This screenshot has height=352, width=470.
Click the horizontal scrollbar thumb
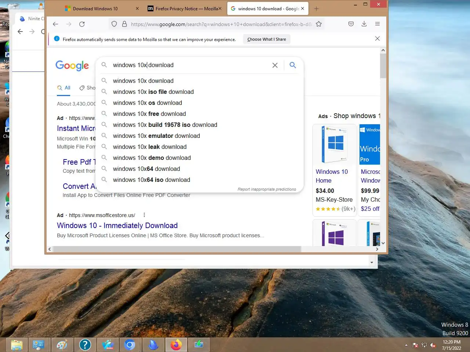point(177,249)
